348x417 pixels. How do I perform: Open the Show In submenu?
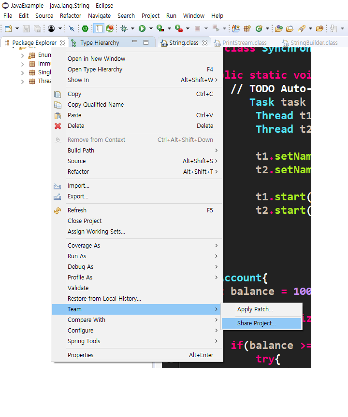(137, 80)
